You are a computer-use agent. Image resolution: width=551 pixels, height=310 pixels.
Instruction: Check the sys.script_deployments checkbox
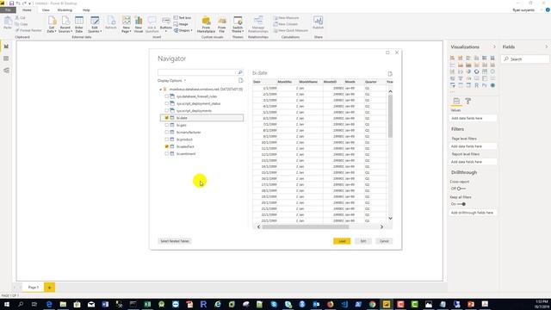click(166, 110)
